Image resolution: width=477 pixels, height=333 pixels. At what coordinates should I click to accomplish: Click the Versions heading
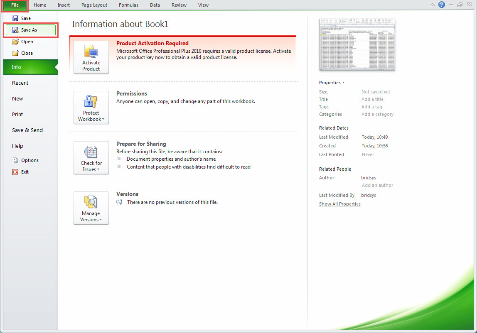coord(127,194)
